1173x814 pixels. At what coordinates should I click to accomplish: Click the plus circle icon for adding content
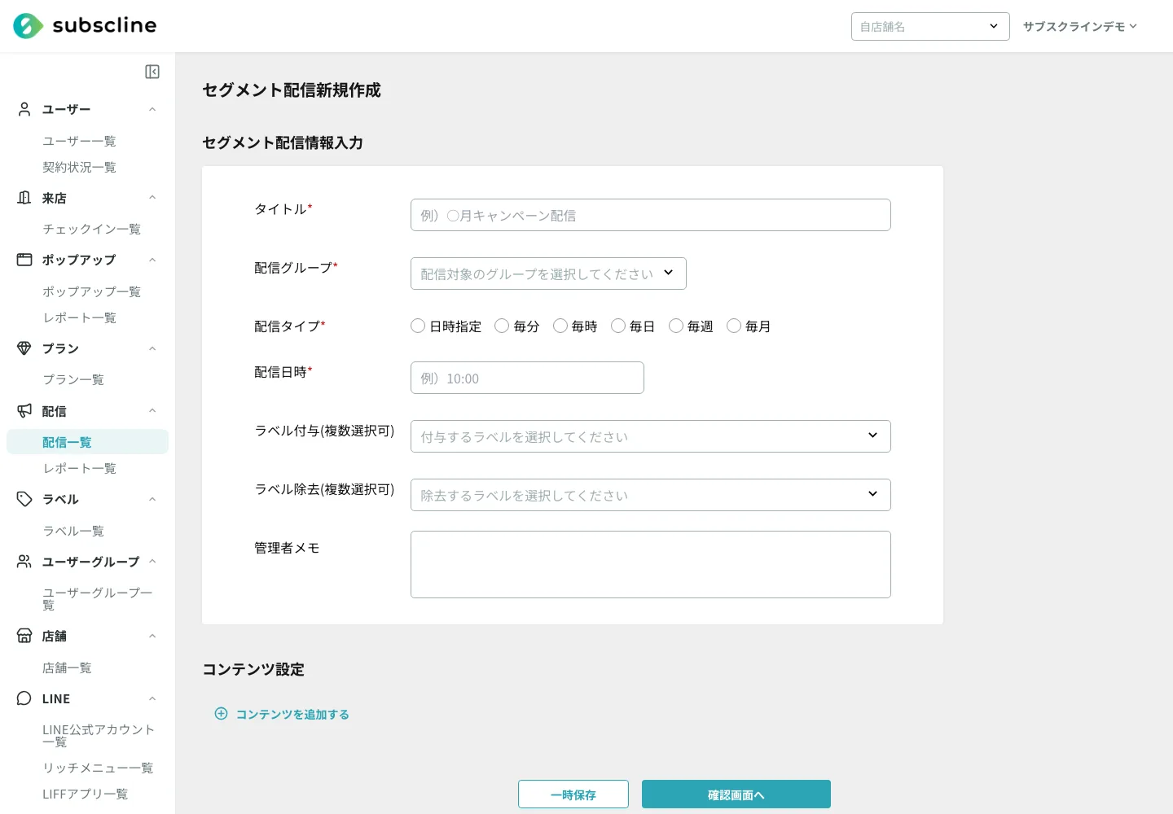coord(221,714)
